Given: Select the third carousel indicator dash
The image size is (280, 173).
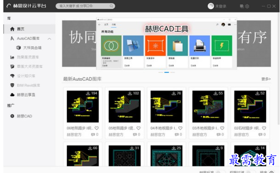Looking at the screenshot, I should click(172, 72).
